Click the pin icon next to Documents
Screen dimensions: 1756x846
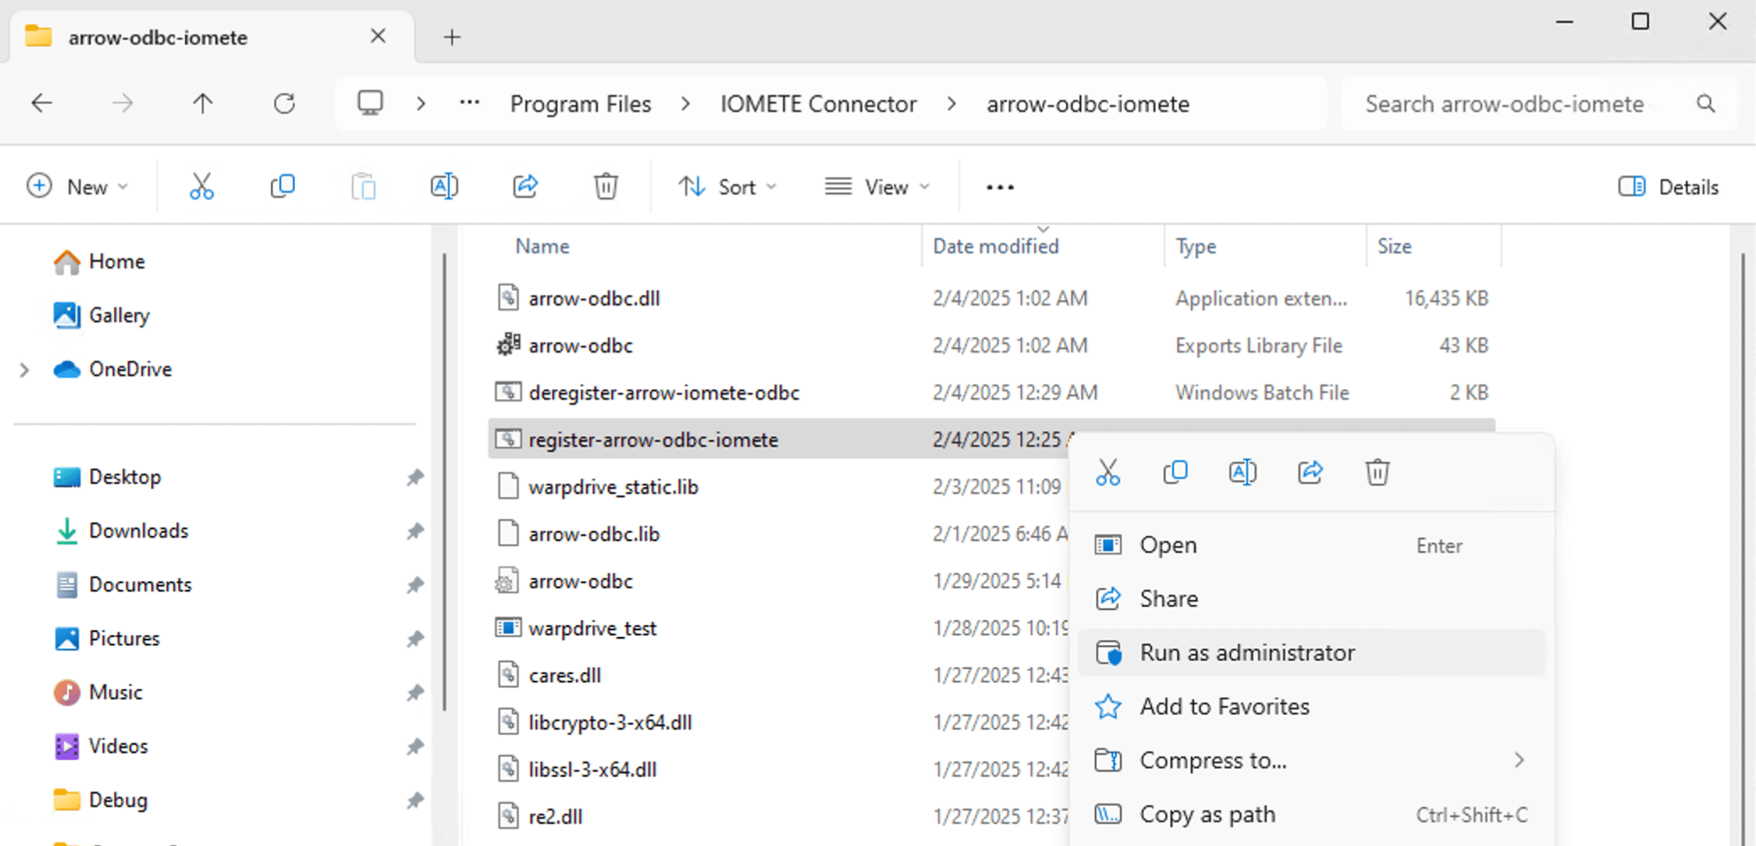(x=414, y=585)
